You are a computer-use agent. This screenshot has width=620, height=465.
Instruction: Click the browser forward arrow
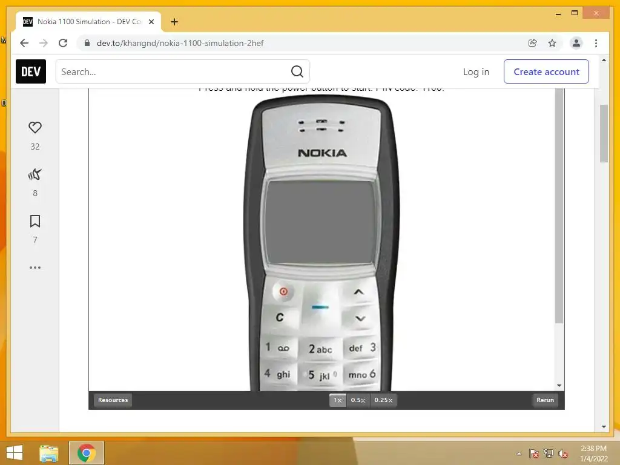(44, 43)
